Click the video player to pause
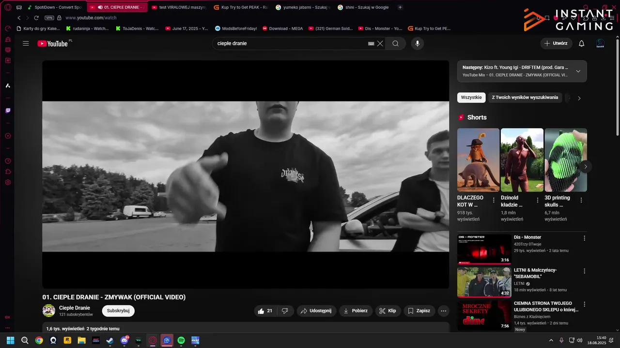The height and width of the screenshot is (348, 620). (246, 174)
